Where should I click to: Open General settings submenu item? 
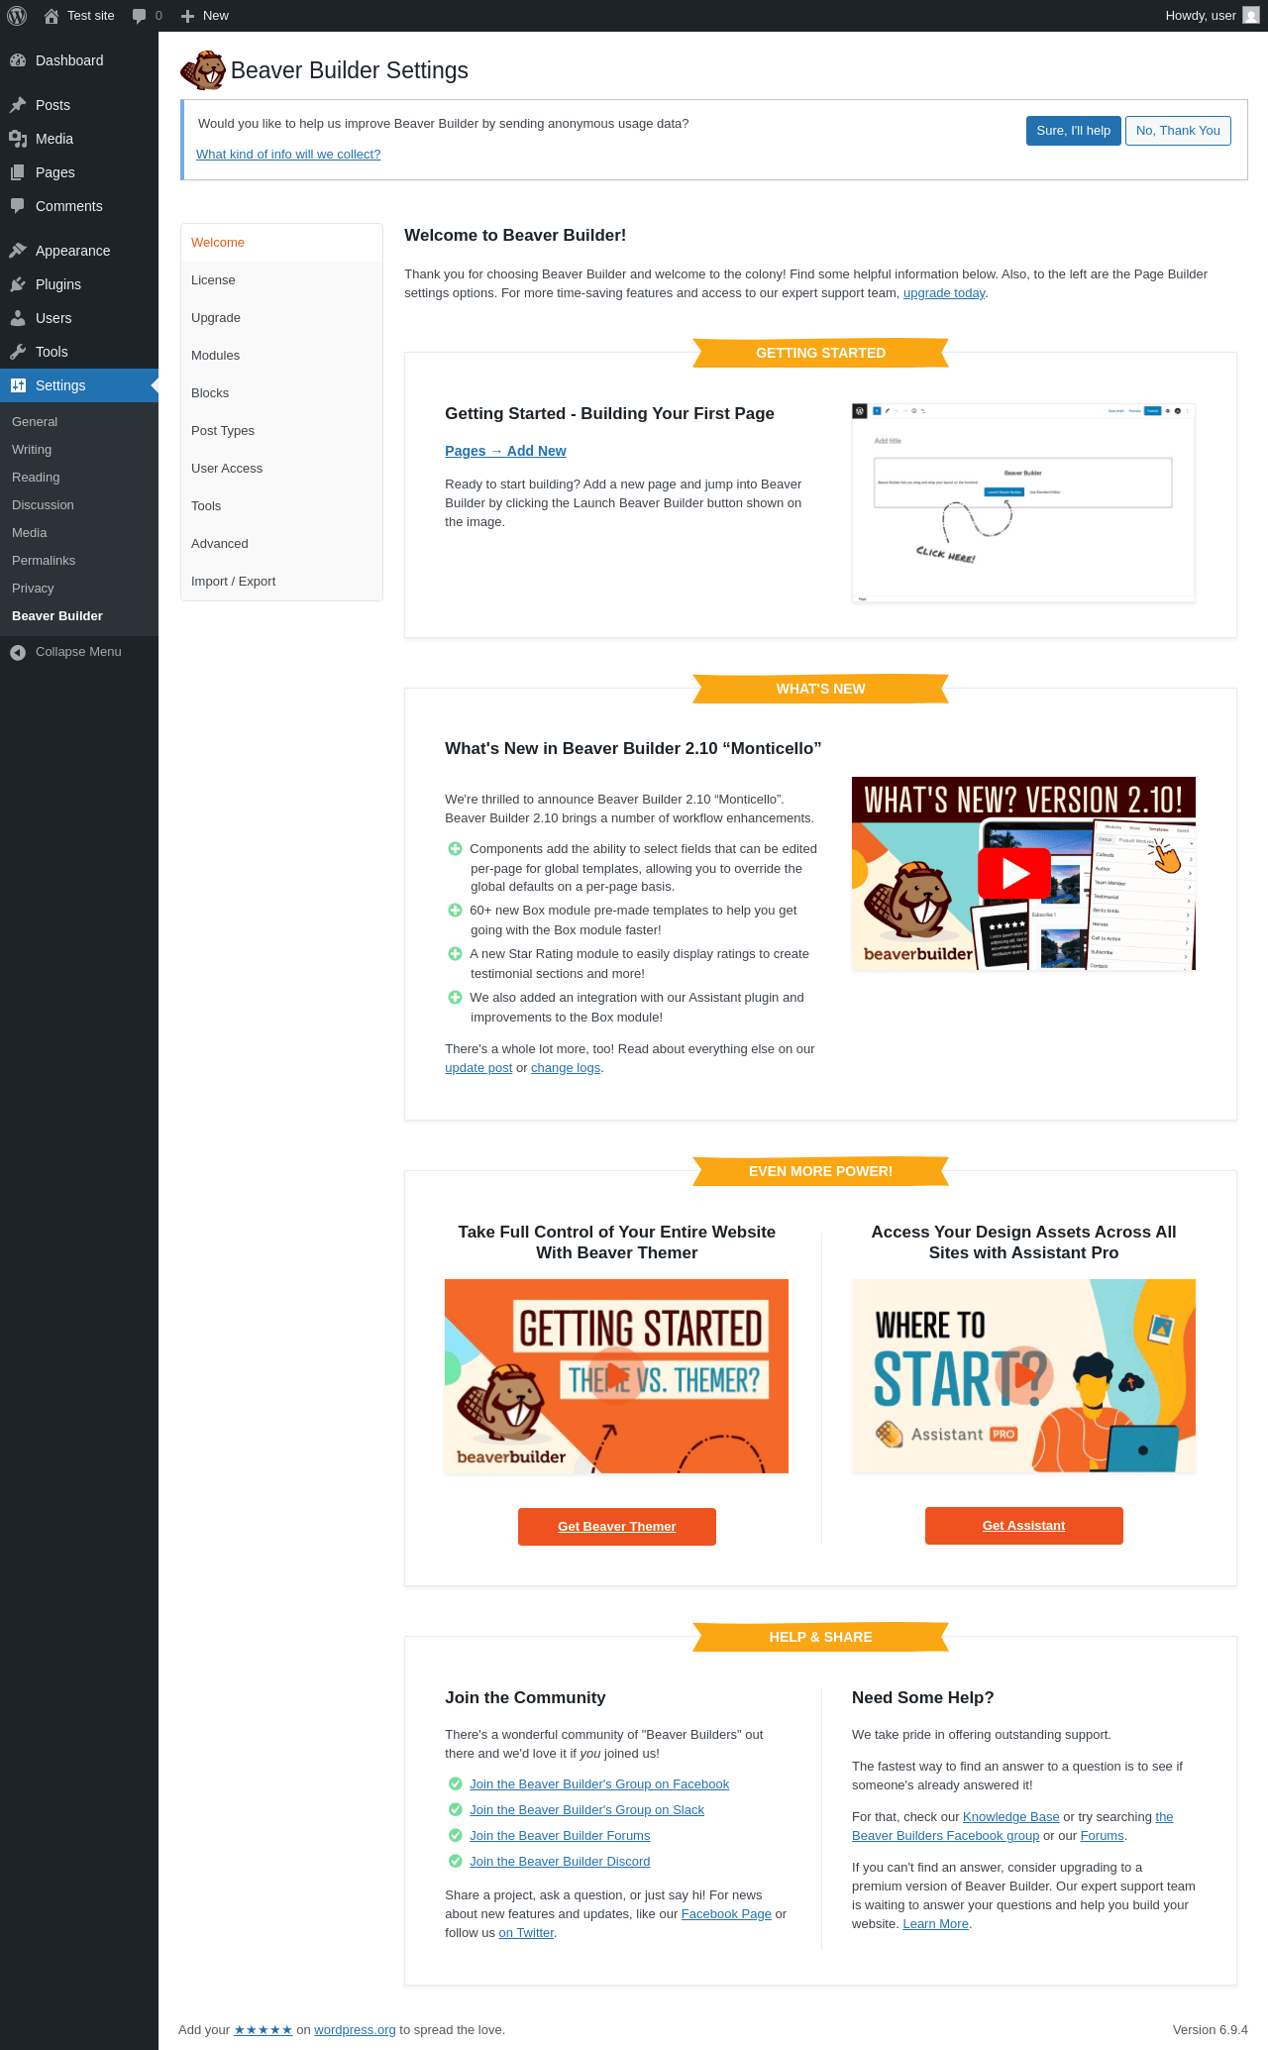[x=79, y=422]
